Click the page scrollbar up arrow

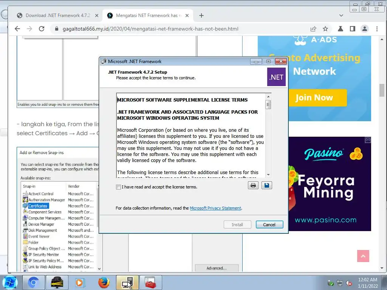point(382,39)
